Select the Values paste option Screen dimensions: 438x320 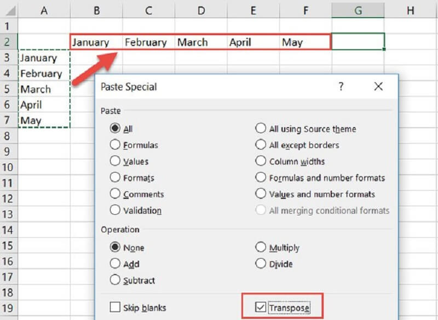116,162
